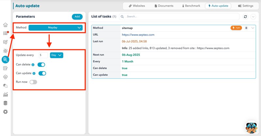The width and height of the screenshot is (261, 136).
Task: Click the Auto update page title
Action: 27,6
